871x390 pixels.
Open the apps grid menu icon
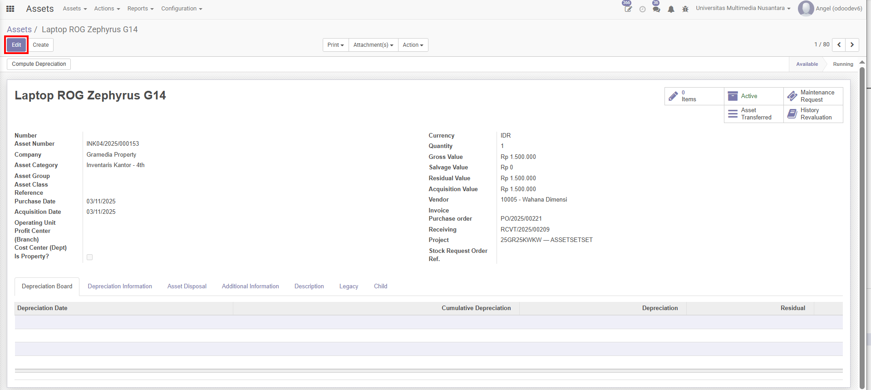[10, 9]
